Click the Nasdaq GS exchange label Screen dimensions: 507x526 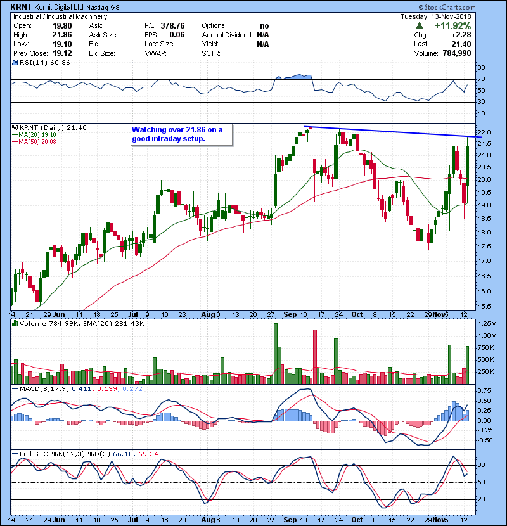[x=102, y=7]
